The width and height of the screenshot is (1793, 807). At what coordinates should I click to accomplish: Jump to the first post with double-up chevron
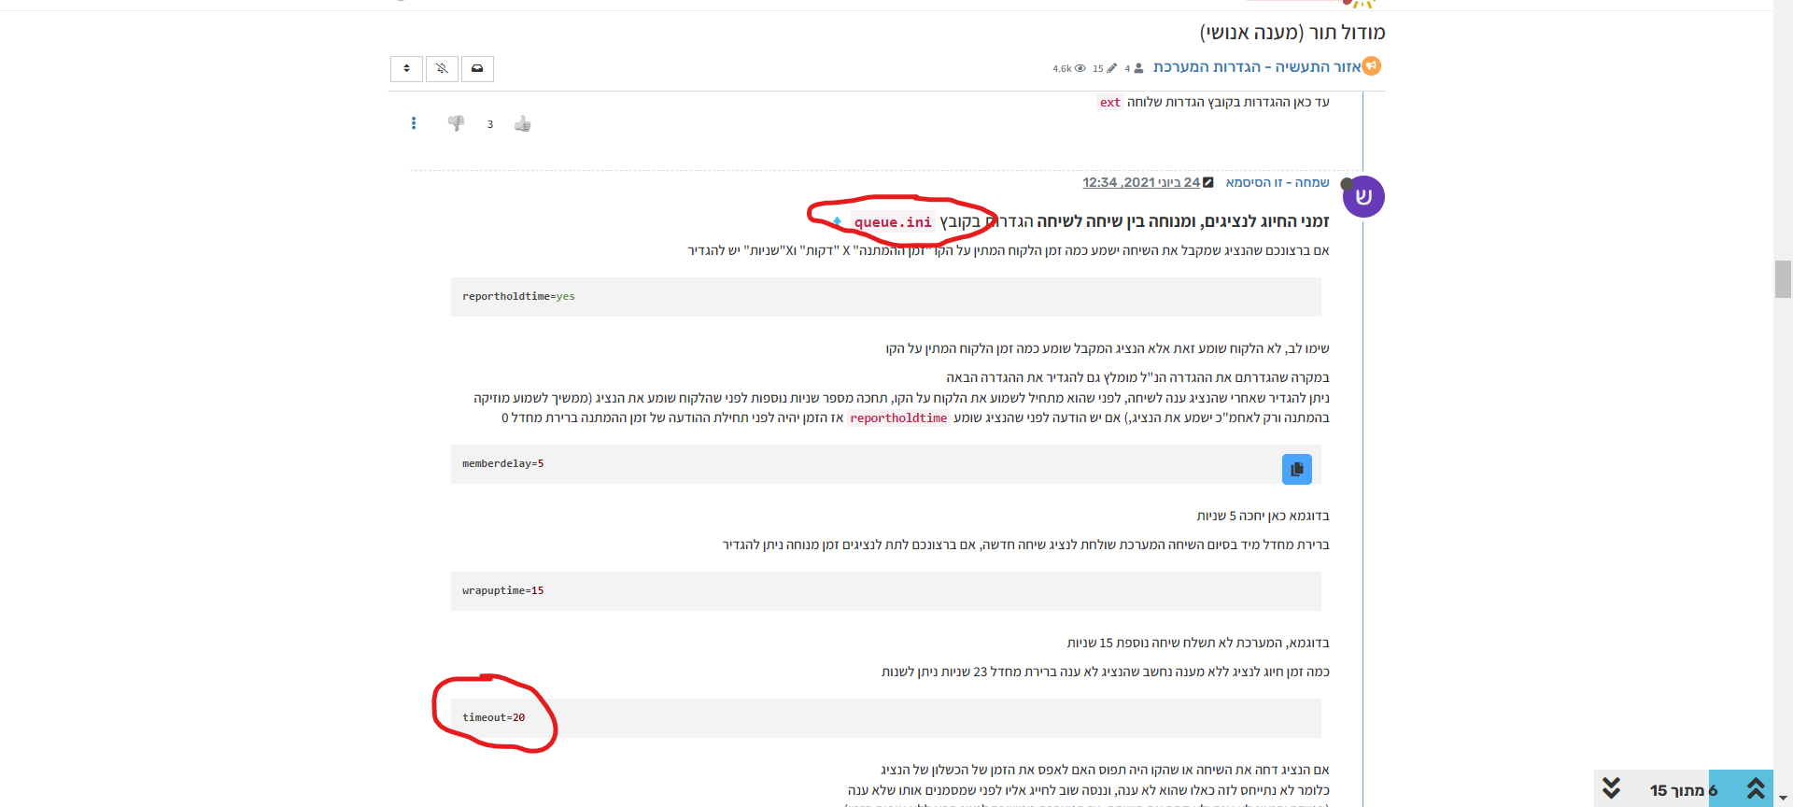click(x=1756, y=788)
